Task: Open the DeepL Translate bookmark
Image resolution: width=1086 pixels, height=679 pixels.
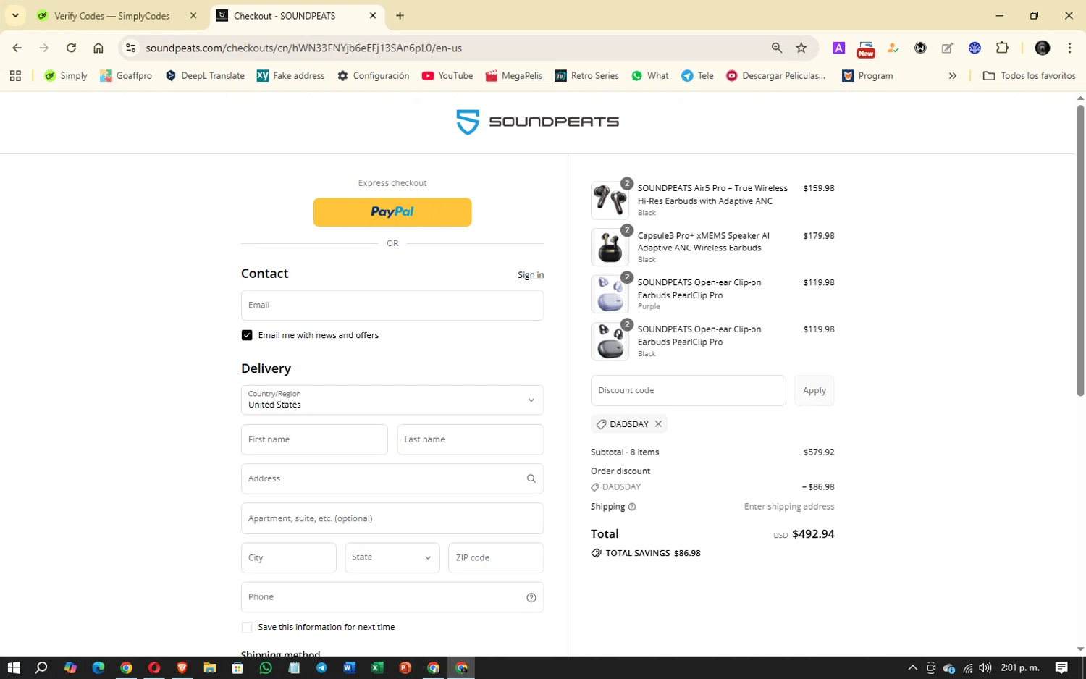Action: click(205, 75)
